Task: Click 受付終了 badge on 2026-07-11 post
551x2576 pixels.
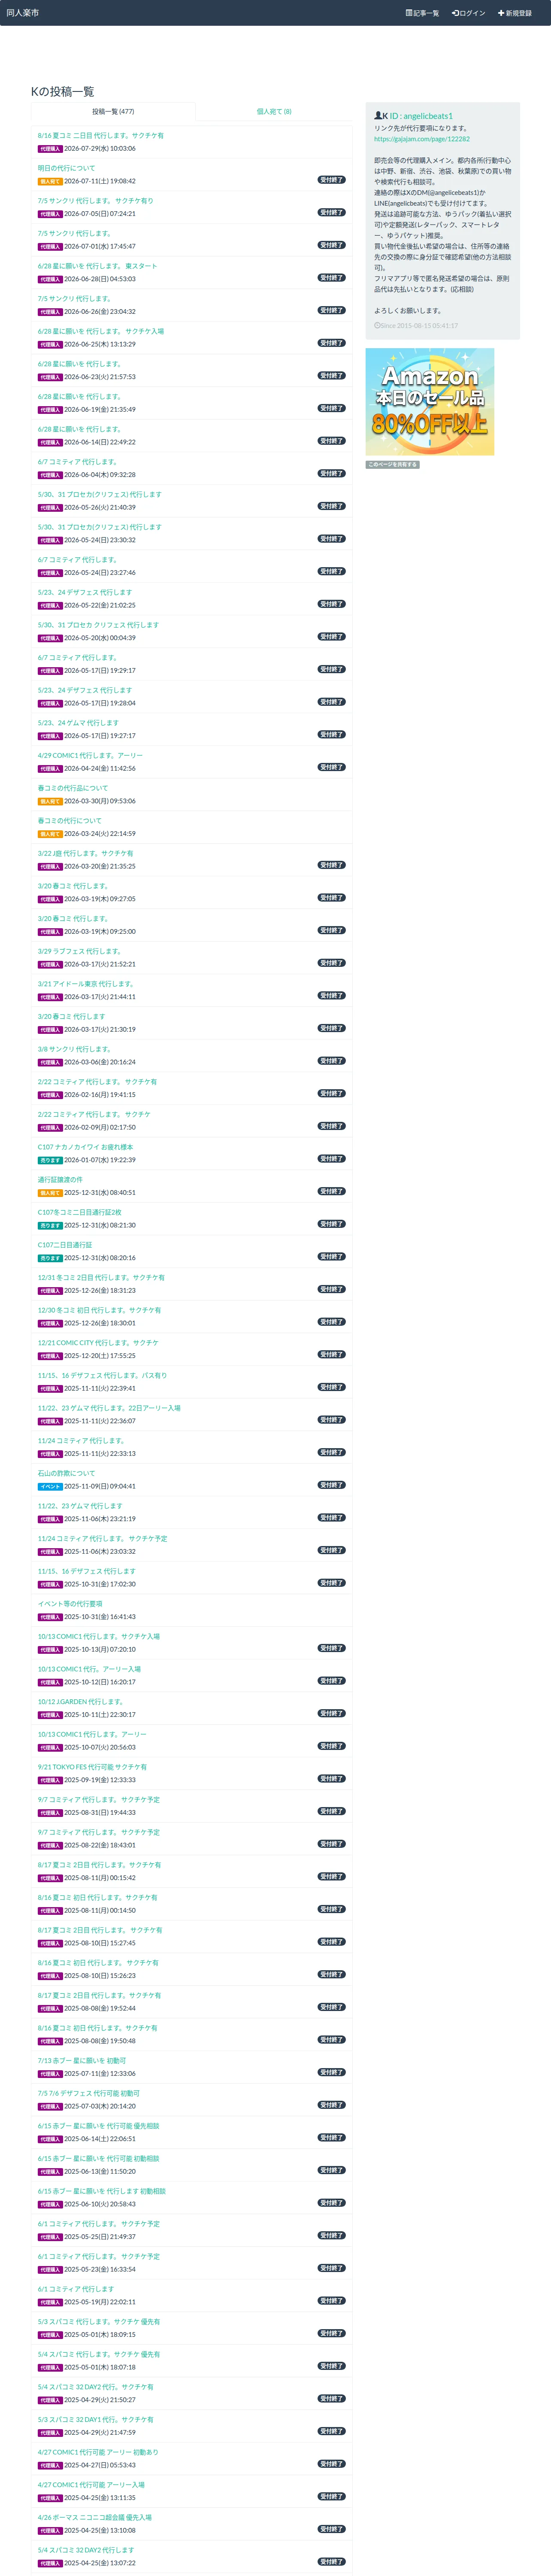Action: click(332, 180)
